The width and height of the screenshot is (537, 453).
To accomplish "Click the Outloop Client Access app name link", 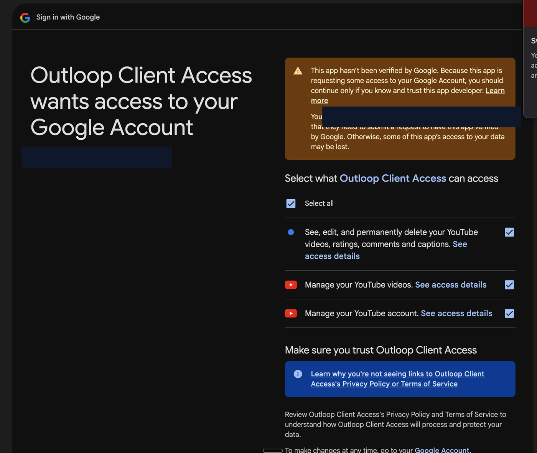I will pyautogui.click(x=393, y=179).
